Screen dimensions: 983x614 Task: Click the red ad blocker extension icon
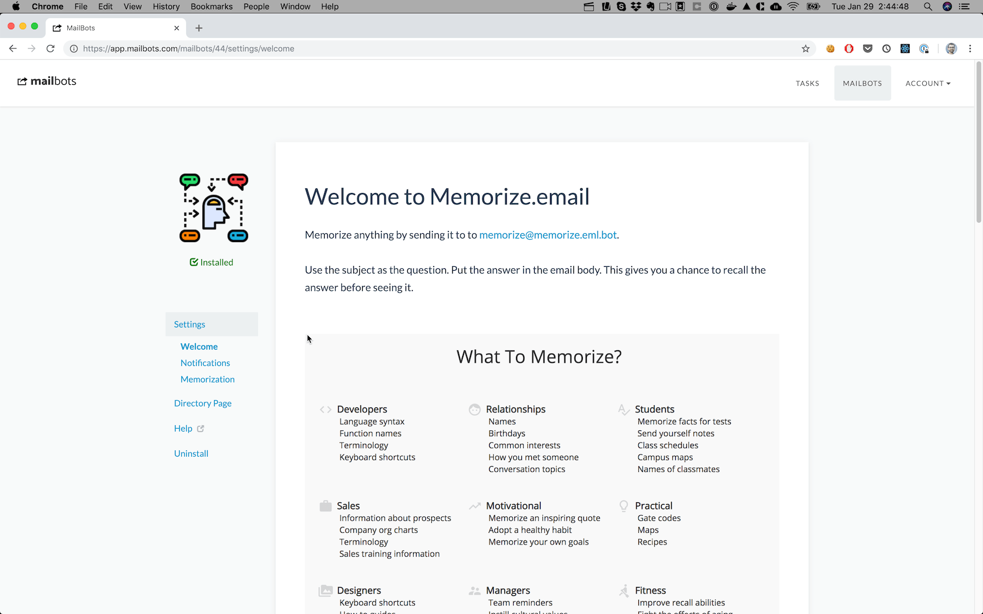tap(849, 49)
